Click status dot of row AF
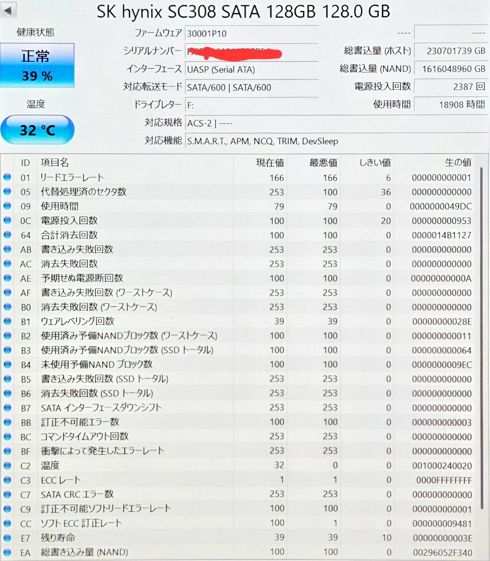490x561 pixels. 7,292
